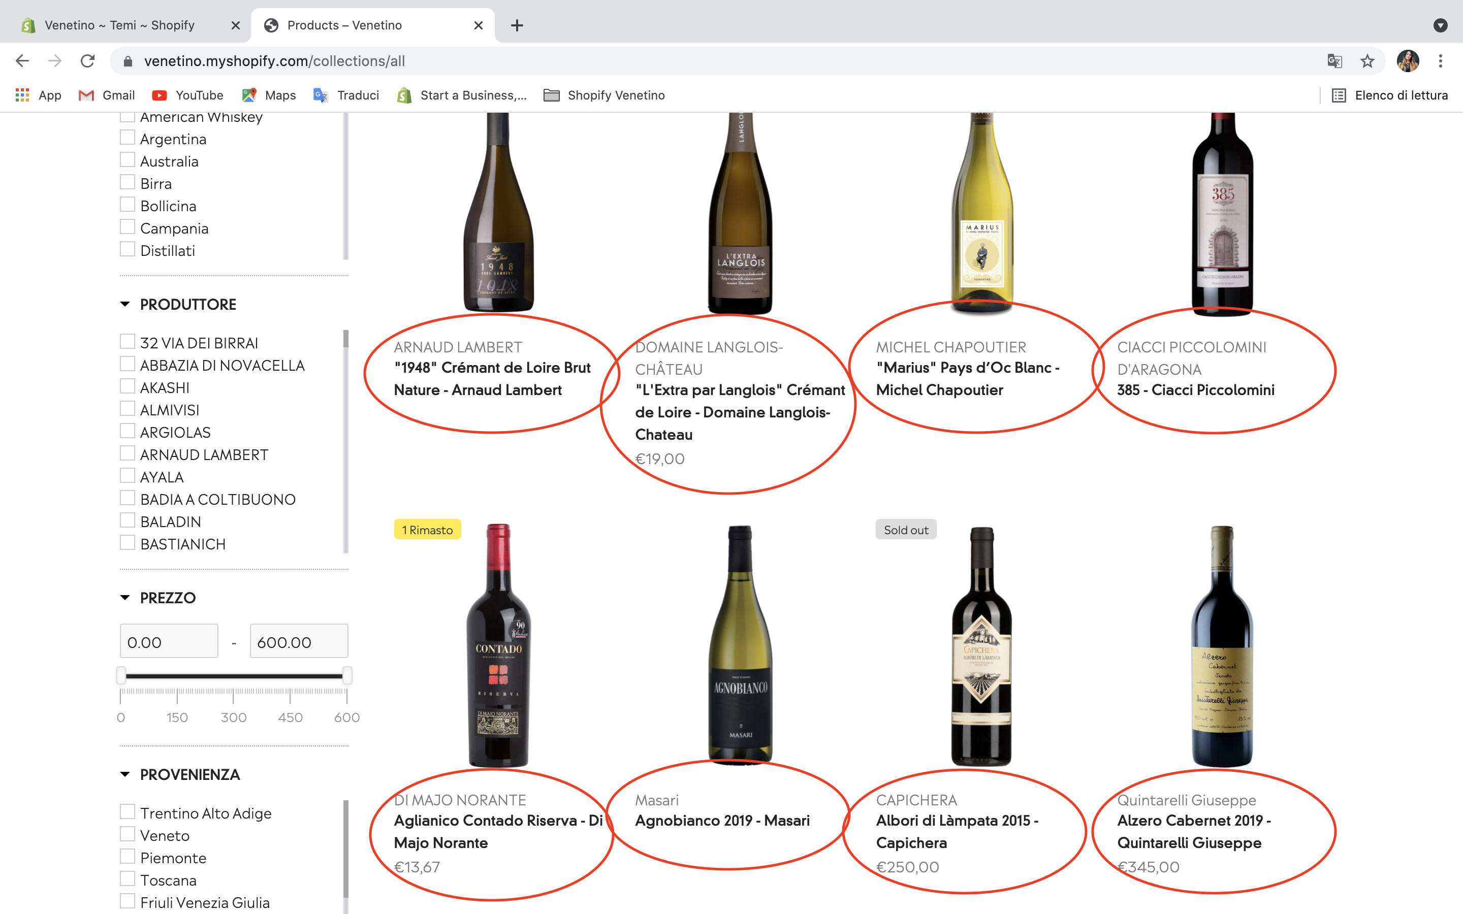Open the Google Translate page icon
The width and height of the screenshot is (1463, 914).
pos(1334,61)
